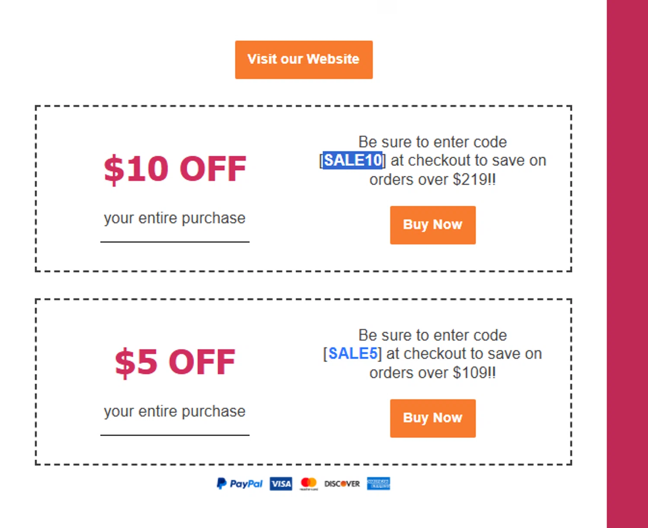Click "your entire purchase" under $10 OFF
648x528 pixels.
pos(175,218)
